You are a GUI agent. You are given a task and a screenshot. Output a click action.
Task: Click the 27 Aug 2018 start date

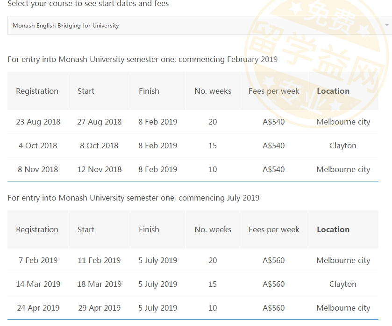tap(99, 122)
